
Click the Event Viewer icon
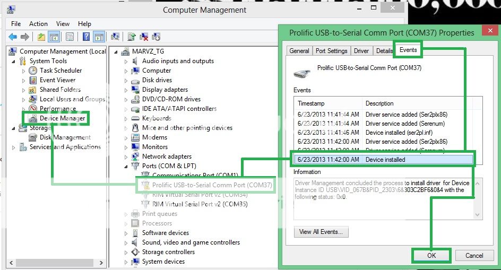pos(33,80)
